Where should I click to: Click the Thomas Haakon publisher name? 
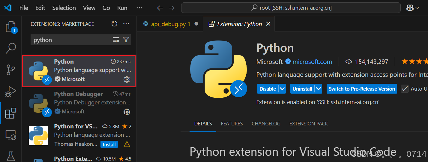[x=76, y=144]
